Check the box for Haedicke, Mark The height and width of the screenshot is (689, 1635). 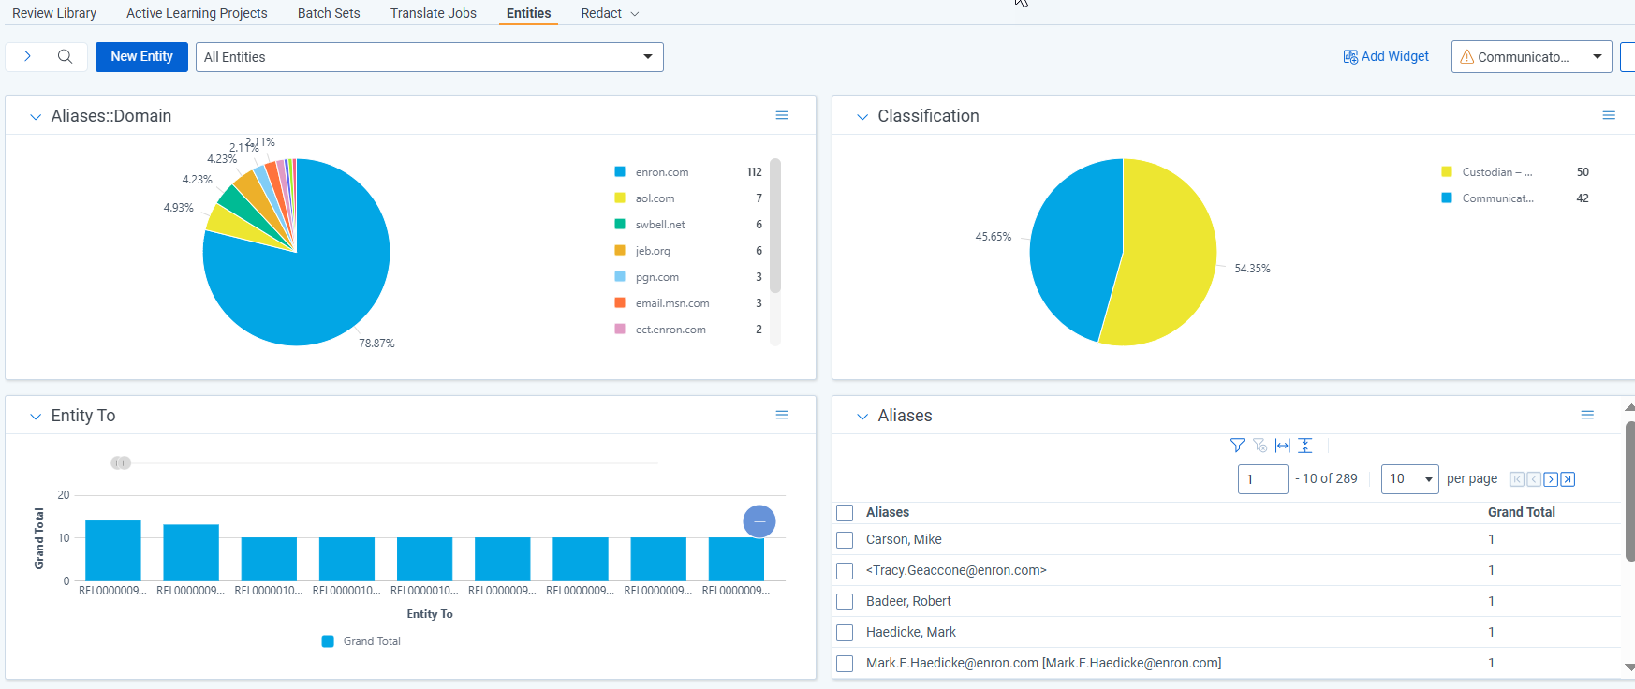tap(845, 633)
